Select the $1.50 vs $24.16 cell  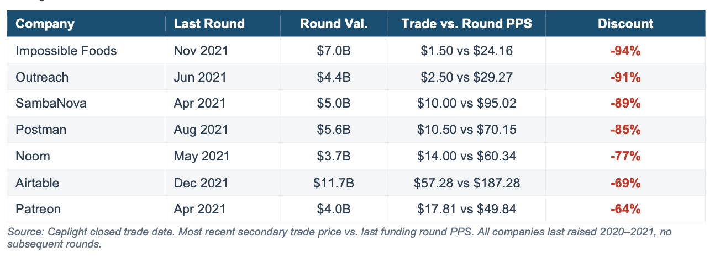coord(466,51)
